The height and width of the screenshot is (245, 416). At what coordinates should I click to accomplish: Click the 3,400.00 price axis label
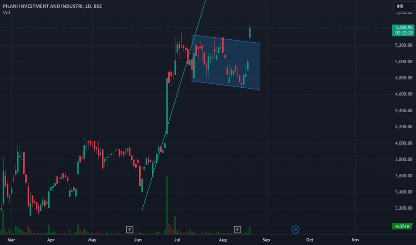[x=404, y=192]
